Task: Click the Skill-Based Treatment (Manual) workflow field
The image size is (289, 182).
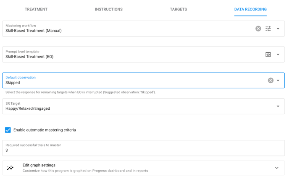Action: pyautogui.click(x=143, y=29)
